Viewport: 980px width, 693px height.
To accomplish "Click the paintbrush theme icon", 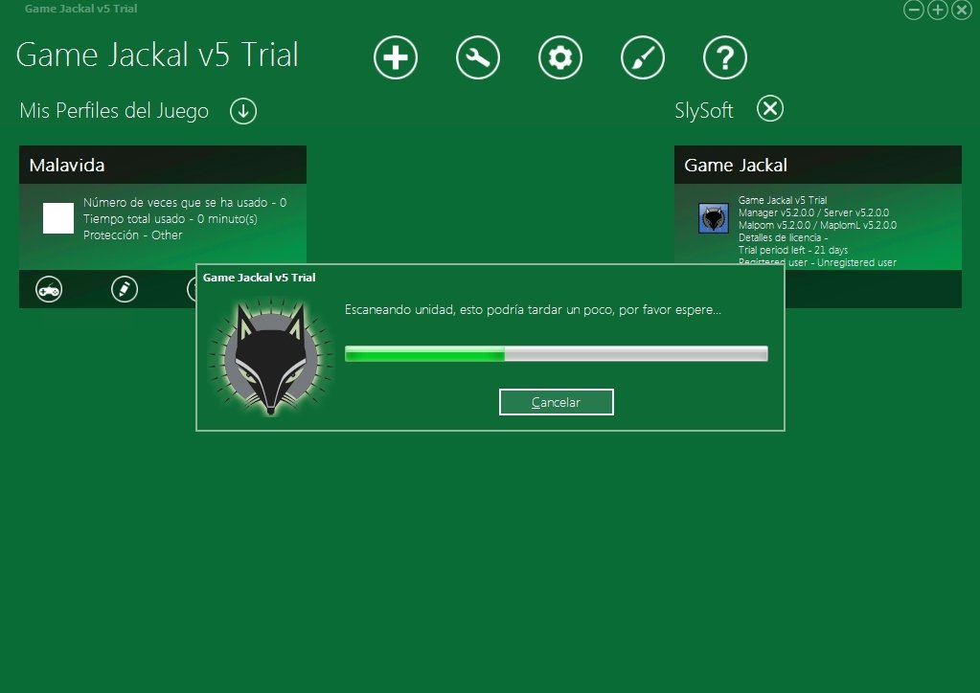I will tap(643, 57).
